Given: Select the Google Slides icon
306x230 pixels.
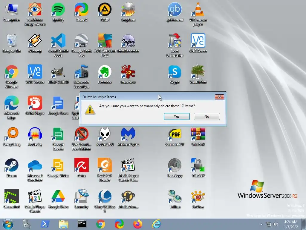Looking at the screenshot, I should point(58,168).
